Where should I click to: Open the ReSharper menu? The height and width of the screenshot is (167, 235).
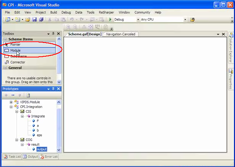(x=106, y=12)
